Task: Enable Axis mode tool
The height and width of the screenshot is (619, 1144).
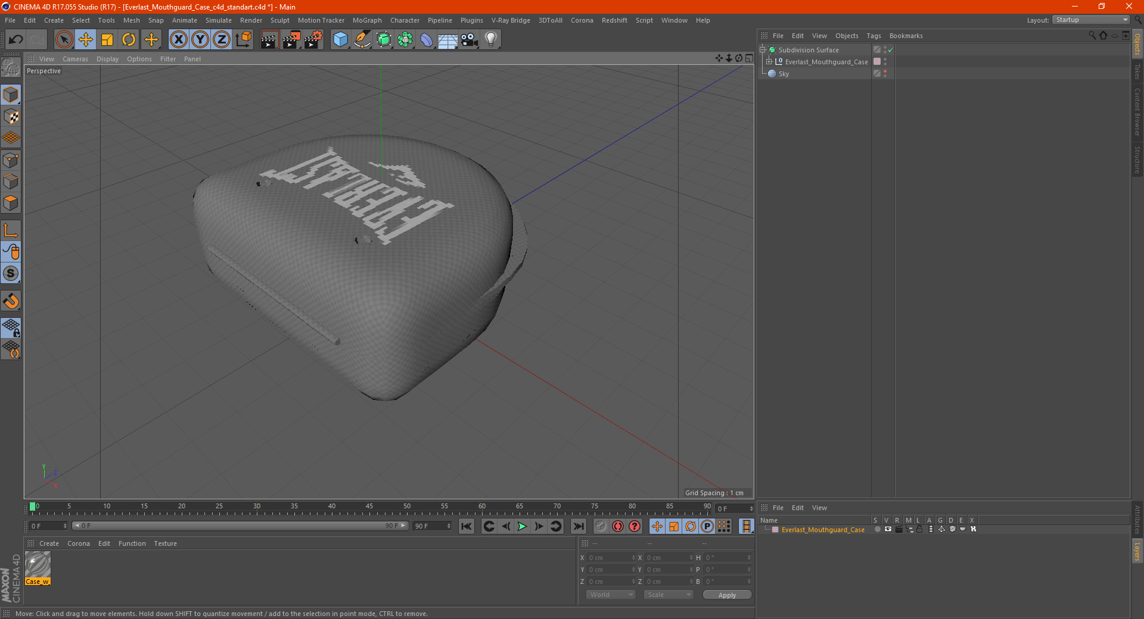Action: click(11, 230)
